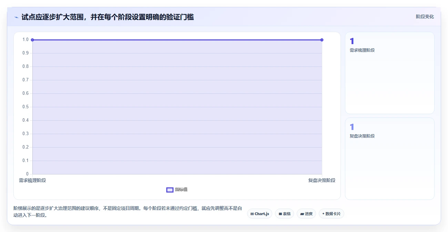
Task: Open the 数据卡片 chip
Action: 332,214
